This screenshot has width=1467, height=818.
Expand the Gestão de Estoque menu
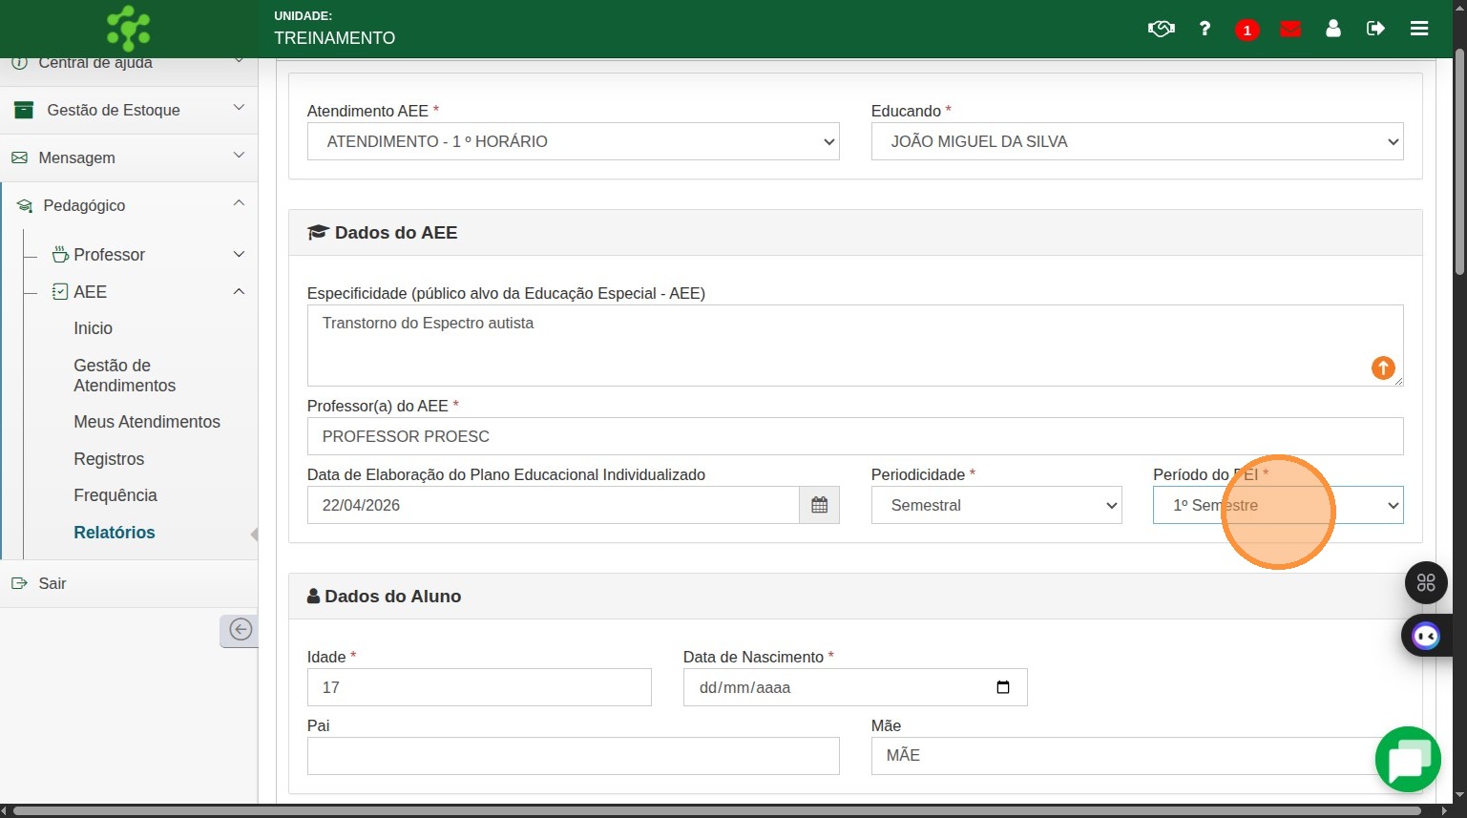[x=129, y=110]
